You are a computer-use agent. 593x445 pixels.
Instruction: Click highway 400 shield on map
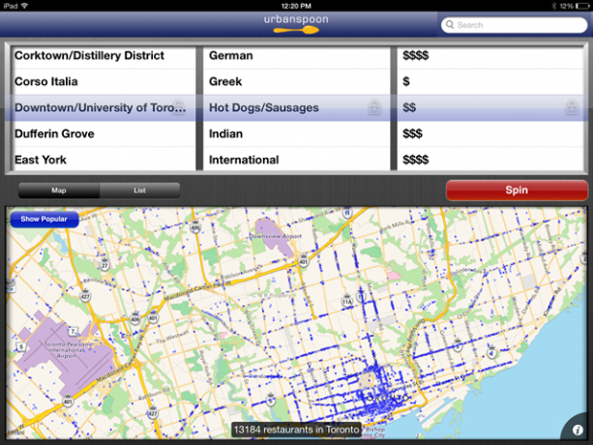click(x=195, y=227)
